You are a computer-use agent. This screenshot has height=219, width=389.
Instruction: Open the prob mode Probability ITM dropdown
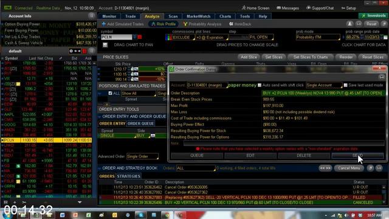(x=318, y=37)
